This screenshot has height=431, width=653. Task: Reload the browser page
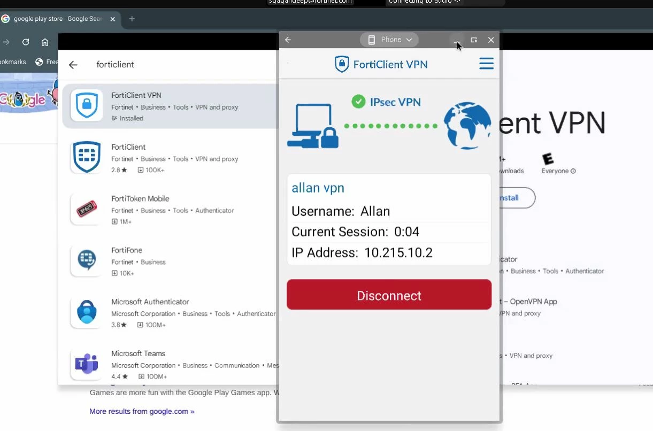pos(26,42)
